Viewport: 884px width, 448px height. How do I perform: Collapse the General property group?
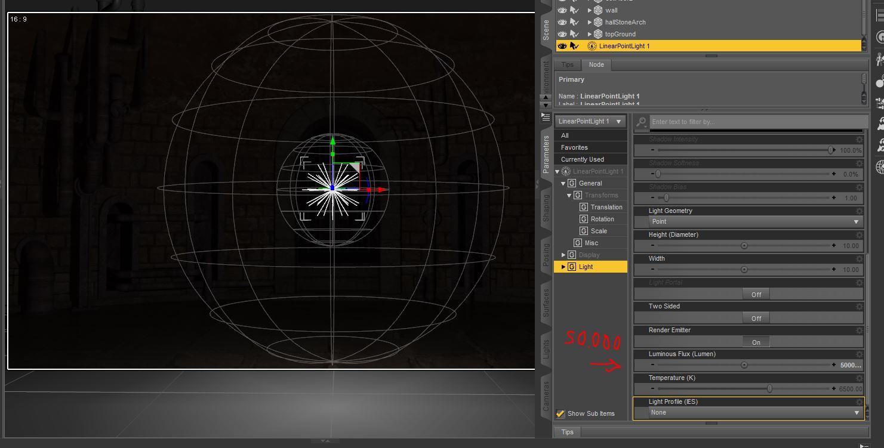coord(563,183)
